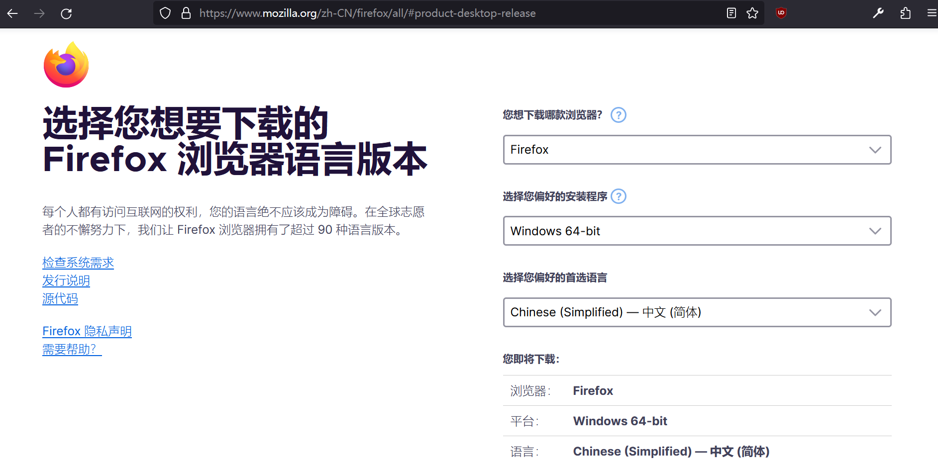Click the summary language value Chinese (Simplified)

[x=671, y=452]
